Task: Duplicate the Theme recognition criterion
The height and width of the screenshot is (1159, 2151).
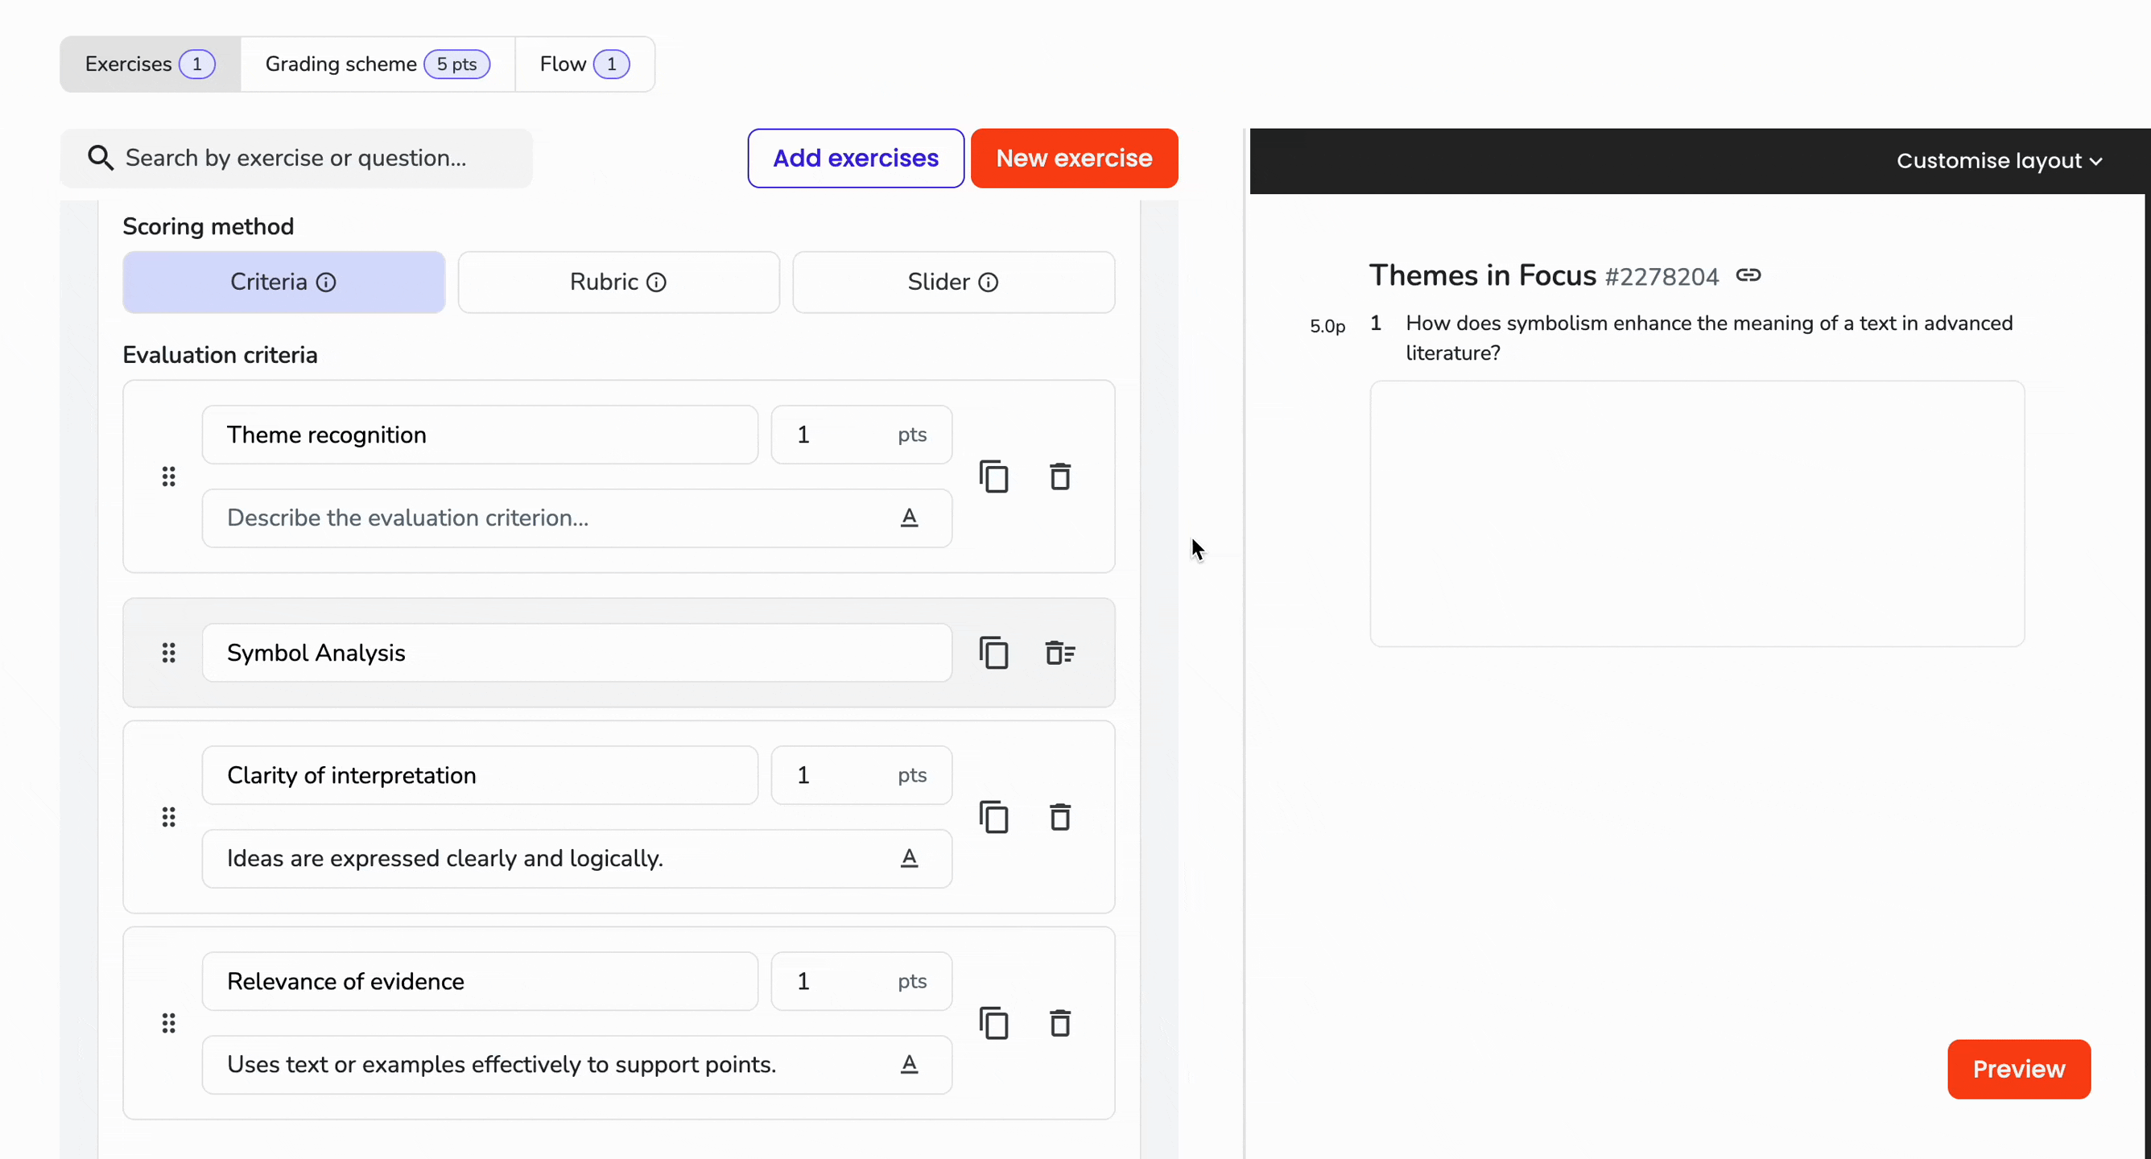Action: tap(993, 476)
